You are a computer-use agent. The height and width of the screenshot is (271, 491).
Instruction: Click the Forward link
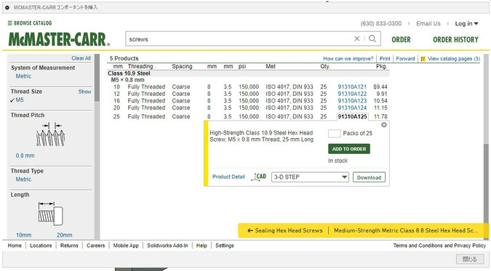click(405, 59)
